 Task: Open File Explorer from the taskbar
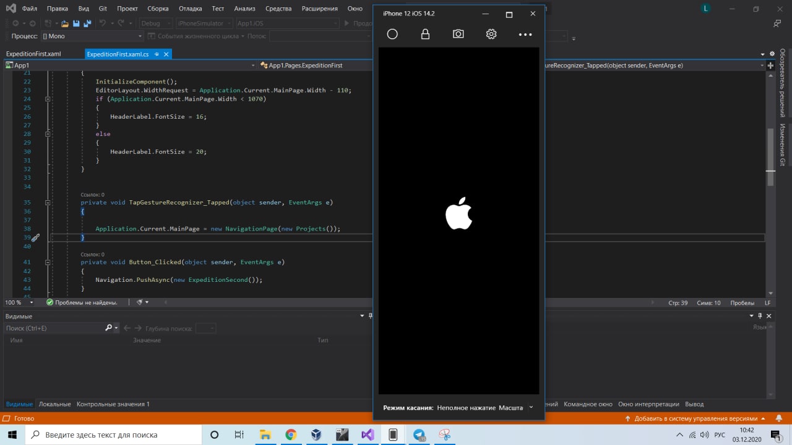[265, 434]
